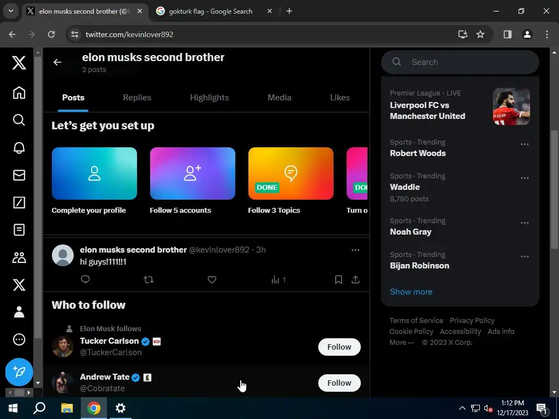Open Notifications bell icon
The image size is (559, 419).
point(19,147)
